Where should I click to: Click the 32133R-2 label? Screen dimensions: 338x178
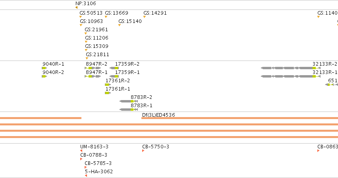point(325,64)
